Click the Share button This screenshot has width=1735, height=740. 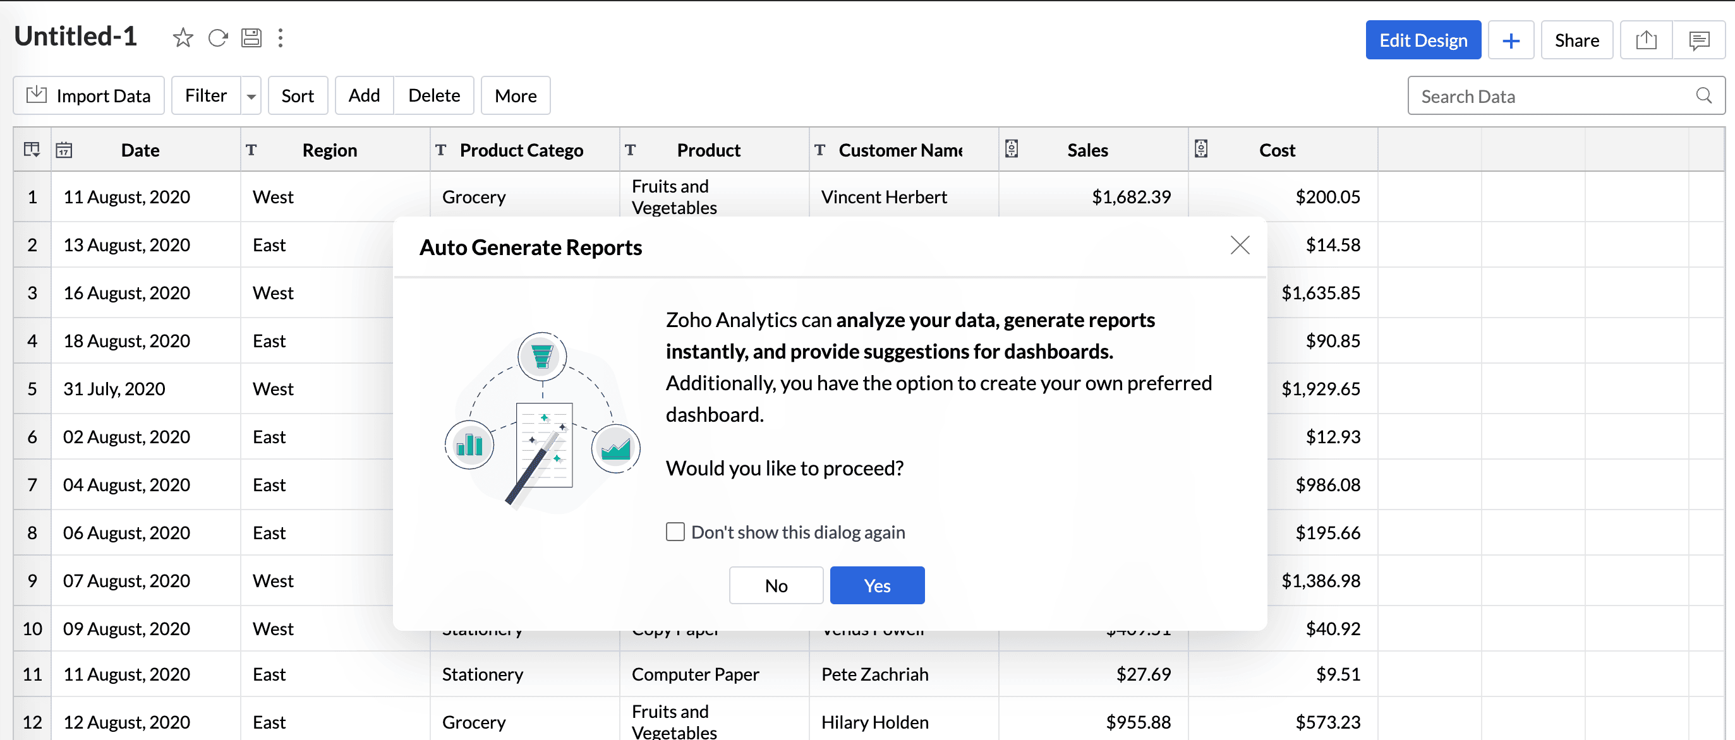coord(1576,40)
